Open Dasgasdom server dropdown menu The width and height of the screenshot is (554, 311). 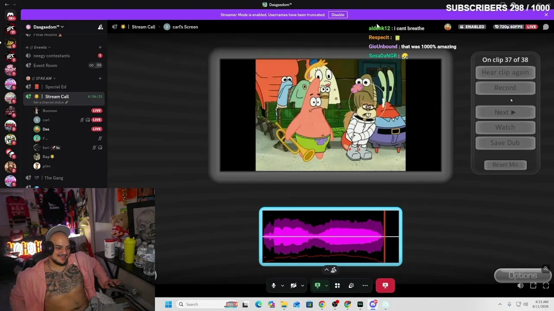click(48, 27)
